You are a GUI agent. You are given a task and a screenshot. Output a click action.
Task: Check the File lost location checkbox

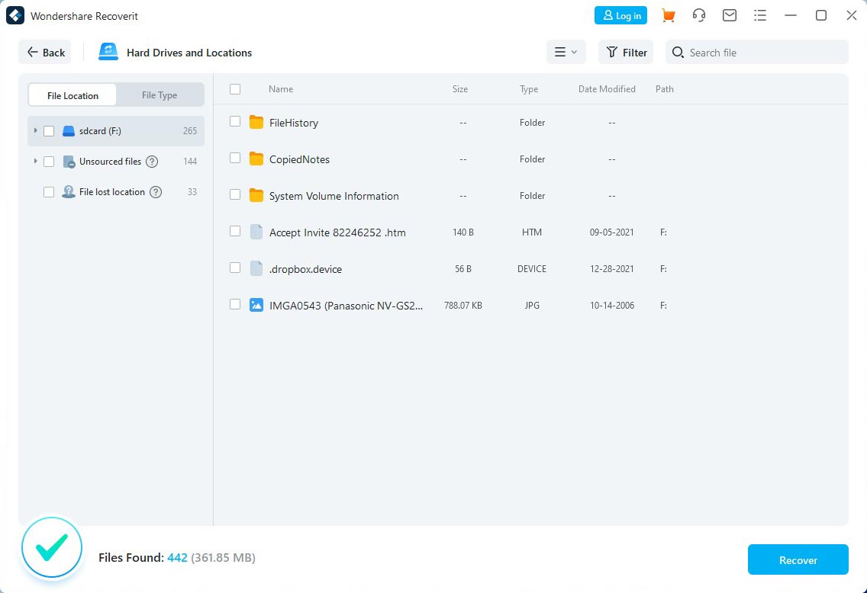pos(49,191)
